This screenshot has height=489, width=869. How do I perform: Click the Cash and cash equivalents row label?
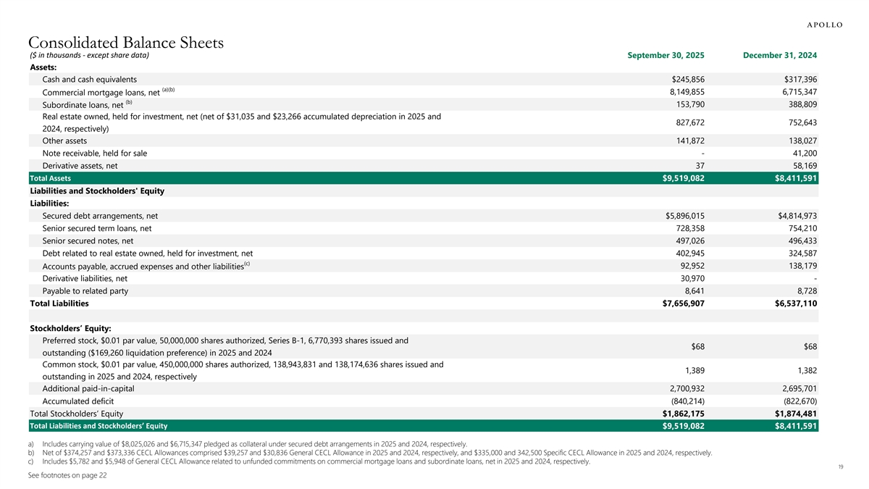tap(89, 79)
